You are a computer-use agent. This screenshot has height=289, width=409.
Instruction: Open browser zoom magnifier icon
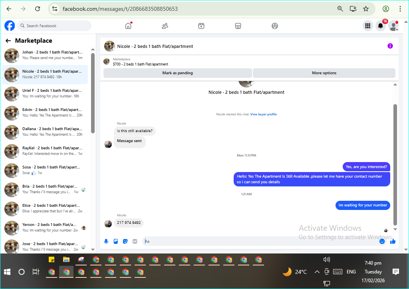click(340, 9)
